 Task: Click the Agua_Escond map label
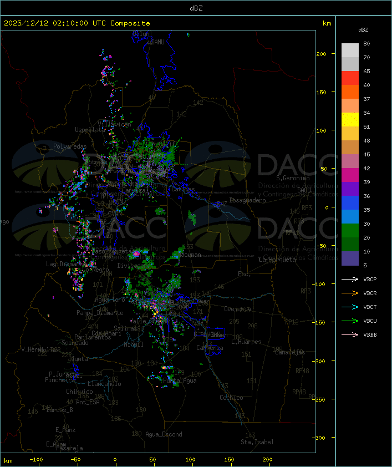(164, 434)
